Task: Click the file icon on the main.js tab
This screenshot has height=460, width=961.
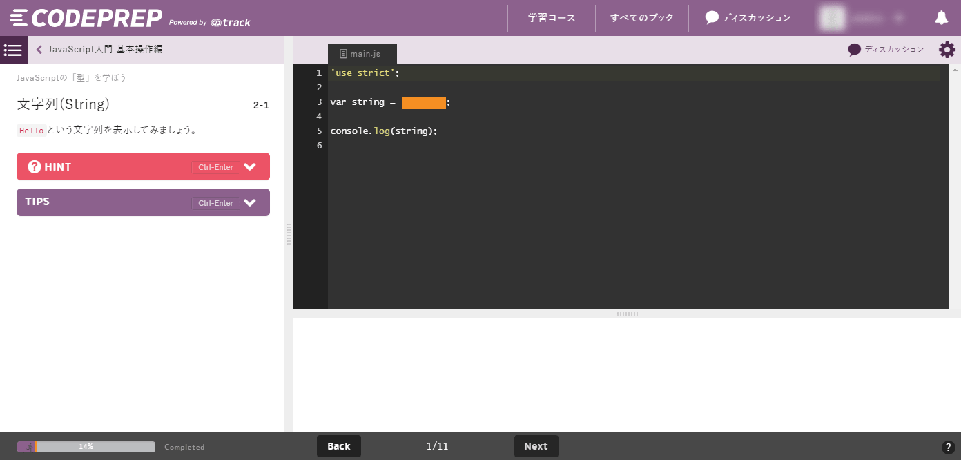Action: (343, 53)
